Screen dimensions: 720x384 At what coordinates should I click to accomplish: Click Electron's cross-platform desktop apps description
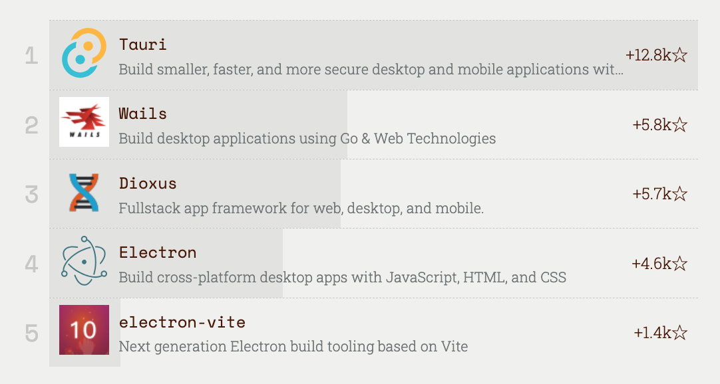(x=342, y=278)
